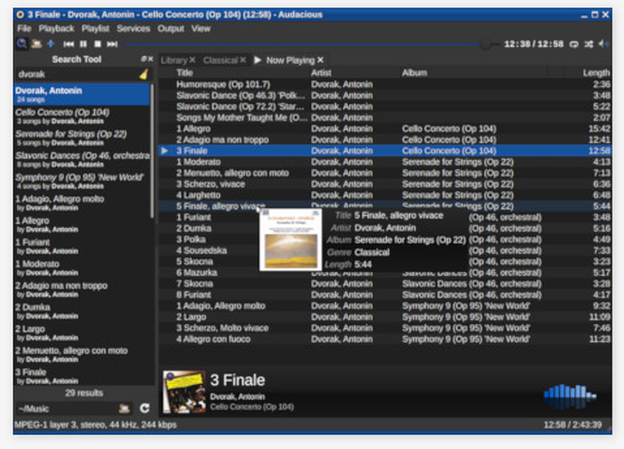Click the album art in info bar

(x=184, y=392)
